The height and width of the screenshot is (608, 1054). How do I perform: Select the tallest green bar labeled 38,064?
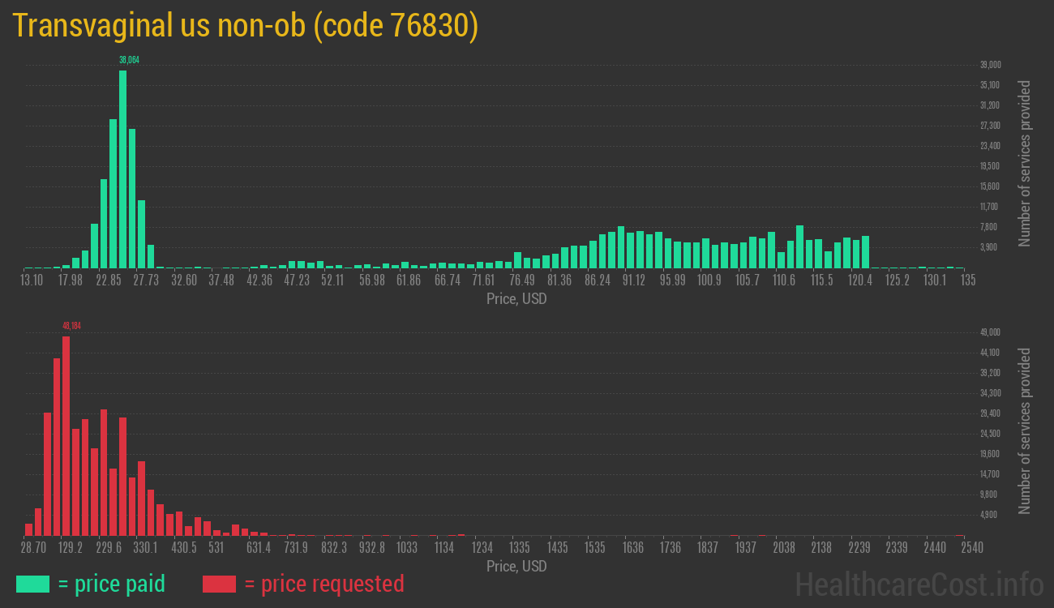pyautogui.click(x=122, y=169)
